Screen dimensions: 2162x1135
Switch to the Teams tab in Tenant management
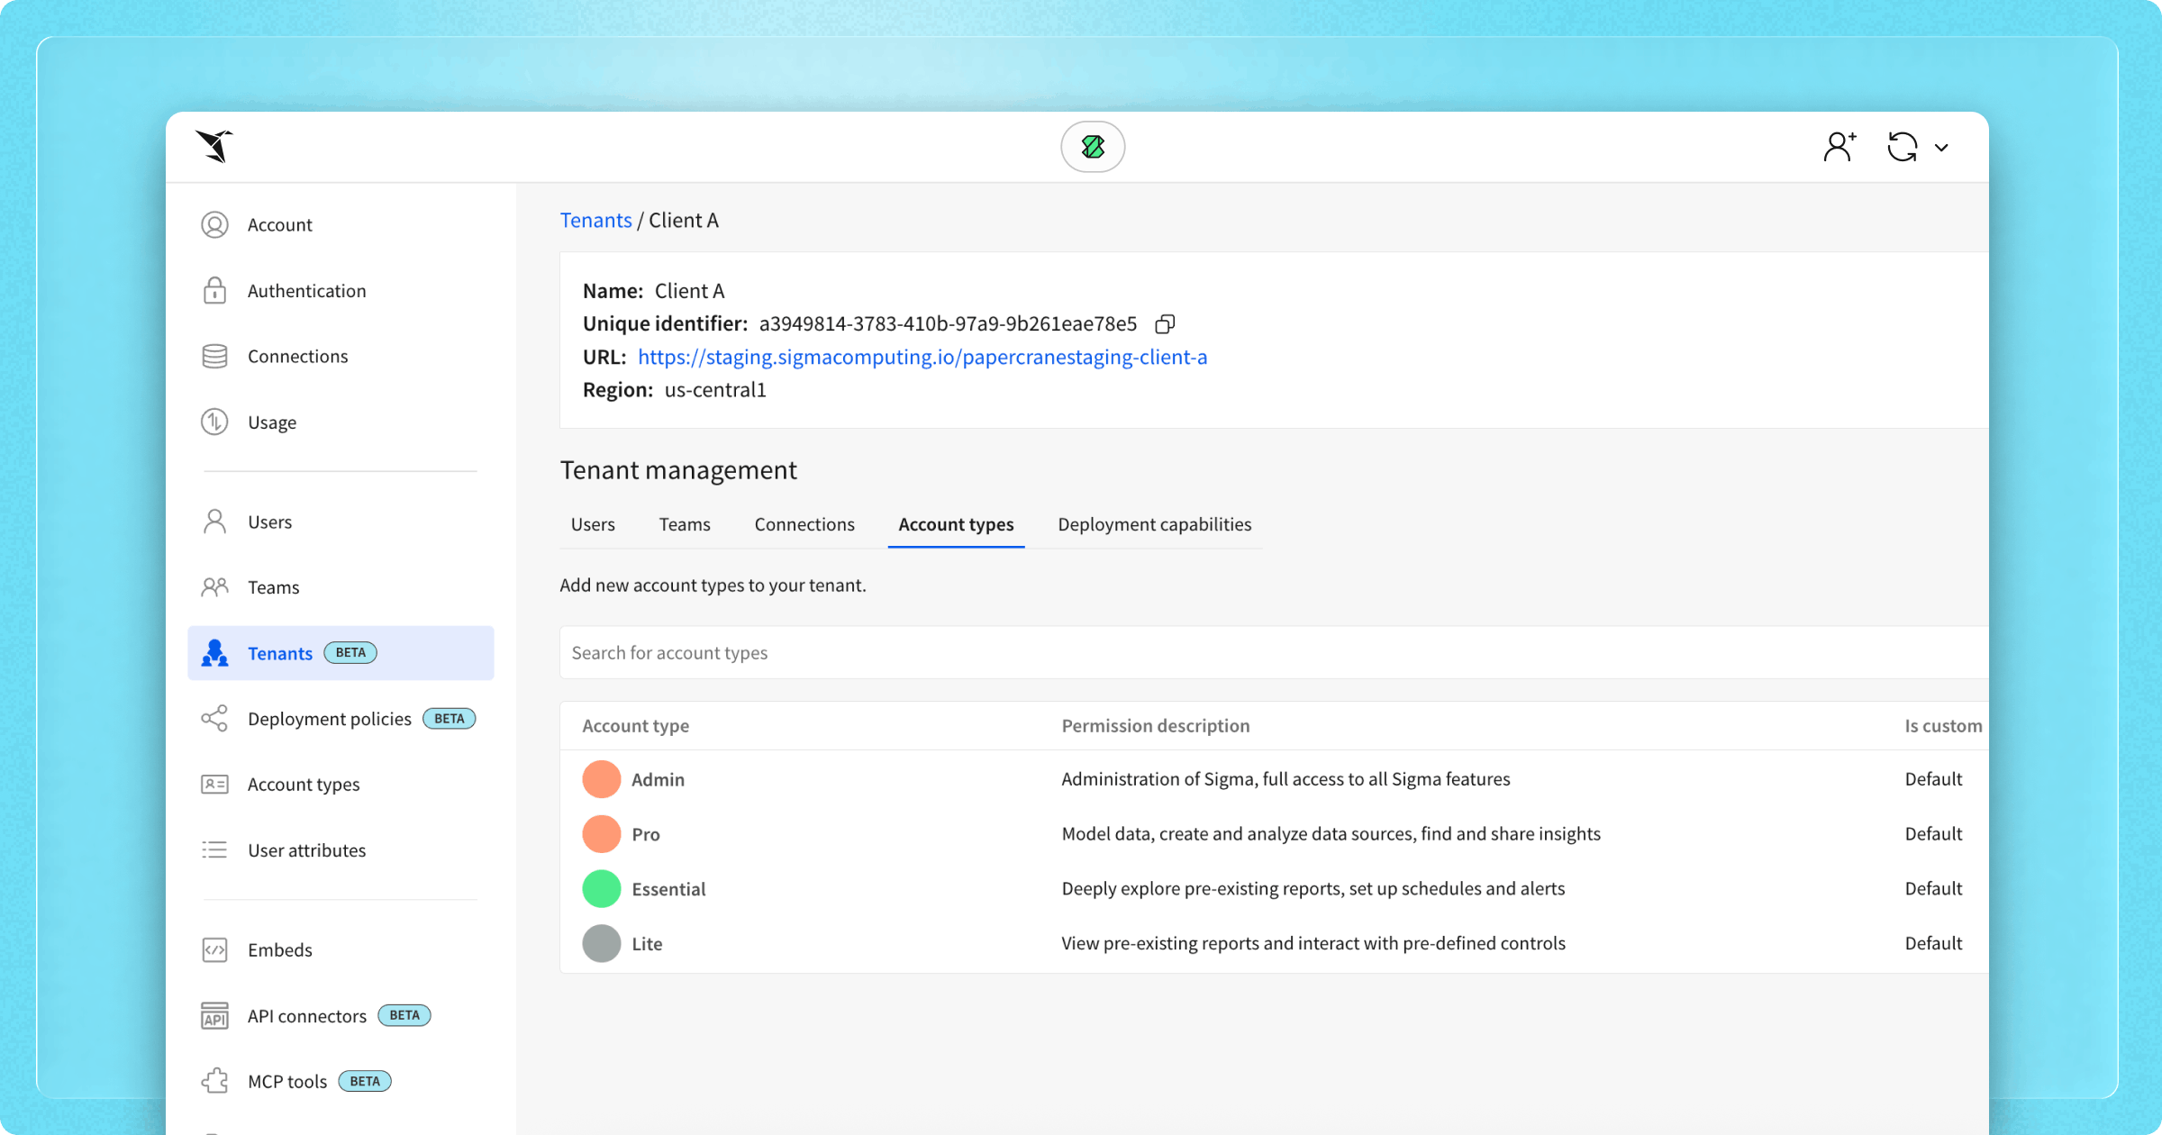pos(685,524)
